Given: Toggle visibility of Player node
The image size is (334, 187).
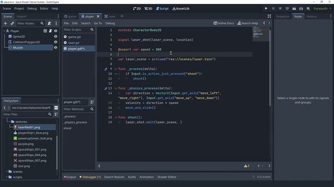Looking at the screenshot, I should (56, 31).
